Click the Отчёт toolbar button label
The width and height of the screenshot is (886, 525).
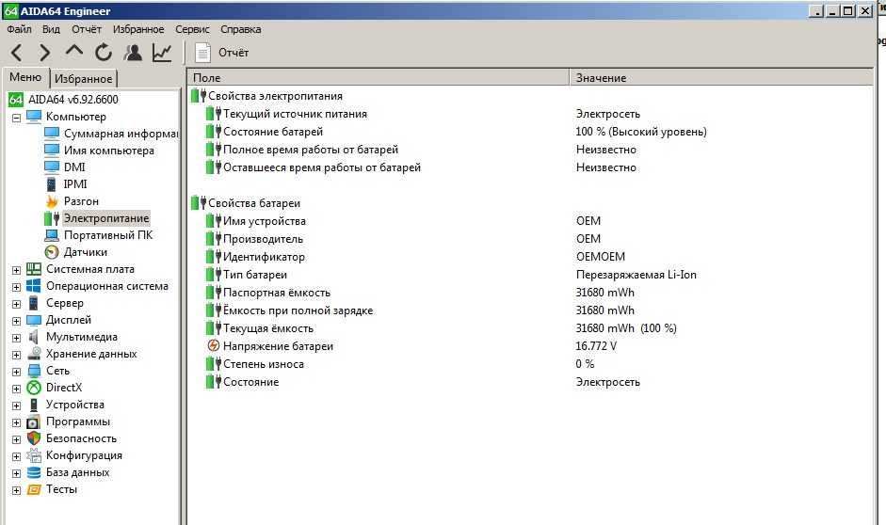tap(234, 53)
